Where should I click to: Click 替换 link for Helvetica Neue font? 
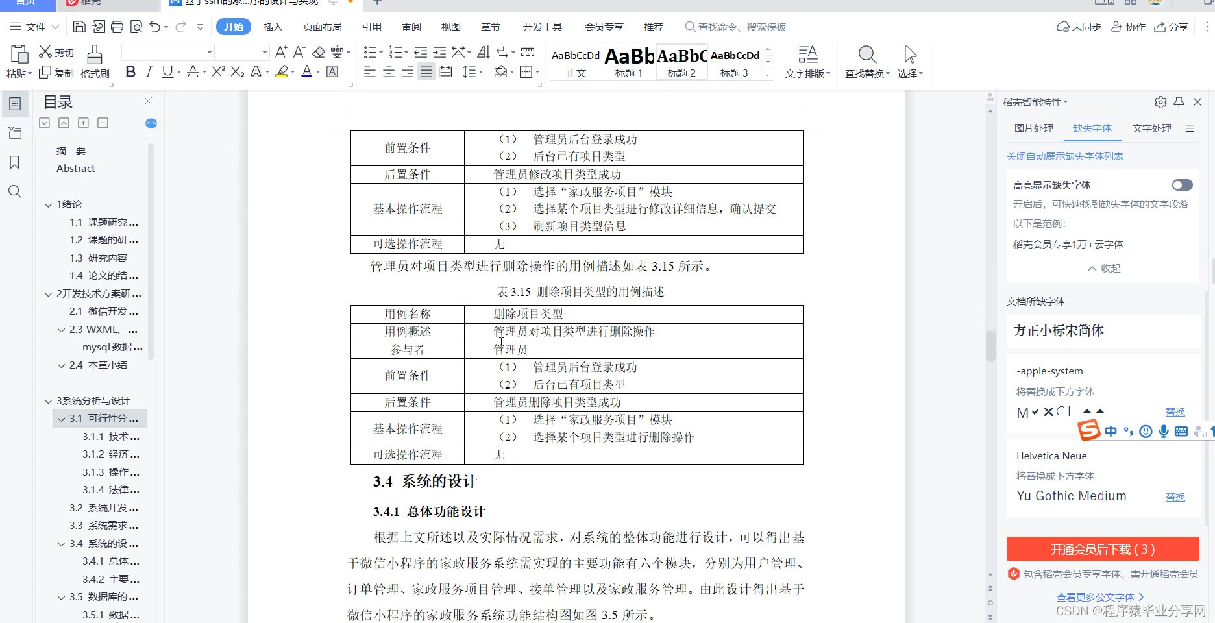(x=1175, y=496)
